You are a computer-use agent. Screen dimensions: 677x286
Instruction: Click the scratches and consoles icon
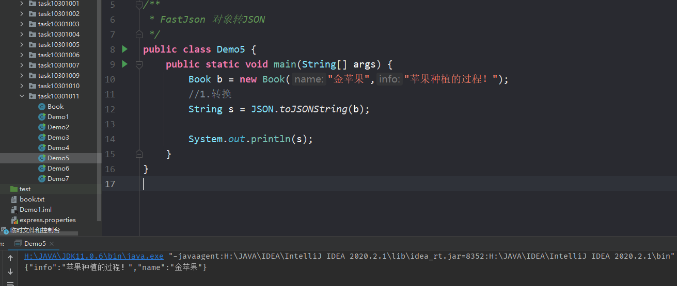pos(5,230)
